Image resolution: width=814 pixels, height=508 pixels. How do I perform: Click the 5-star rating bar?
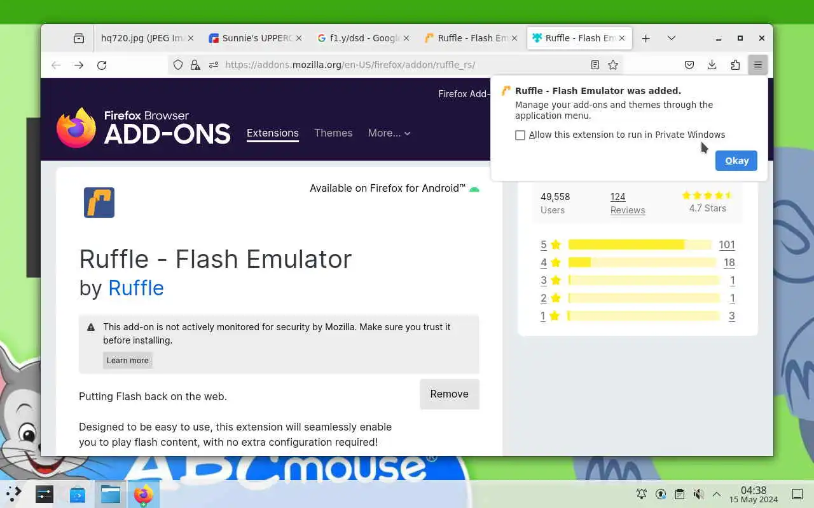click(x=640, y=244)
